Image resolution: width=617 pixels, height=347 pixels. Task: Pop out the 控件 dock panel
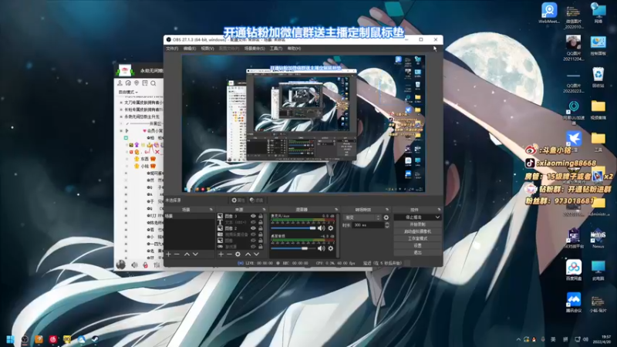(x=439, y=210)
